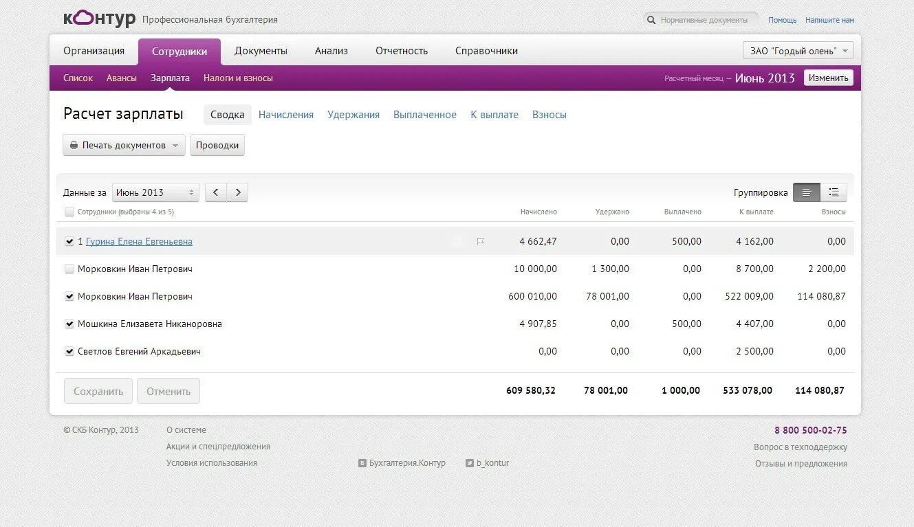Open the ЗАО "Гордый олень" organization dropdown
Image resolution: width=914 pixels, height=527 pixels.
pyautogui.click(x=798, y=51)
